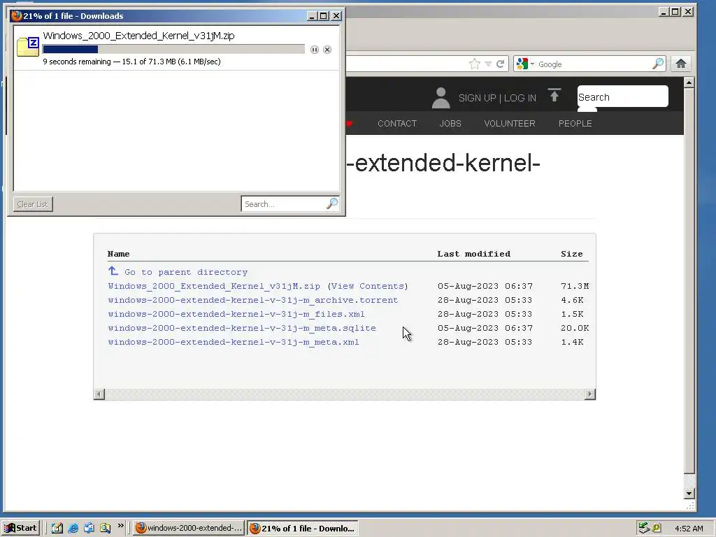Maximize the Downloads window
This screenshot has width=716, height=537.
[x=323, y=16]
